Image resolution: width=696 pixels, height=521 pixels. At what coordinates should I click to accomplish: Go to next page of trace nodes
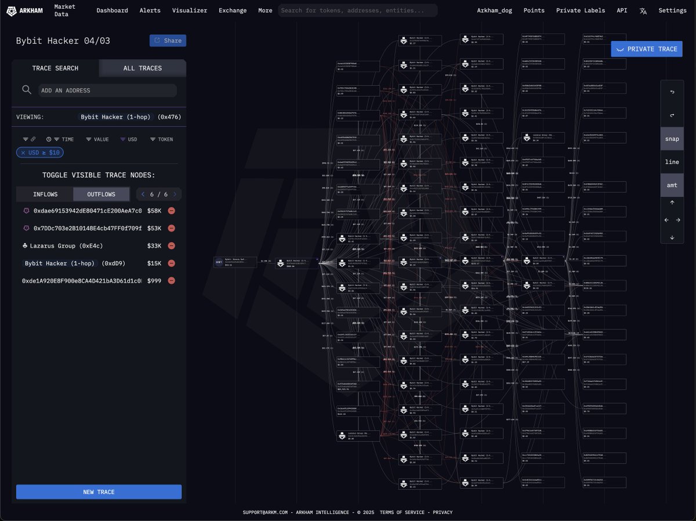coord(175,194)
